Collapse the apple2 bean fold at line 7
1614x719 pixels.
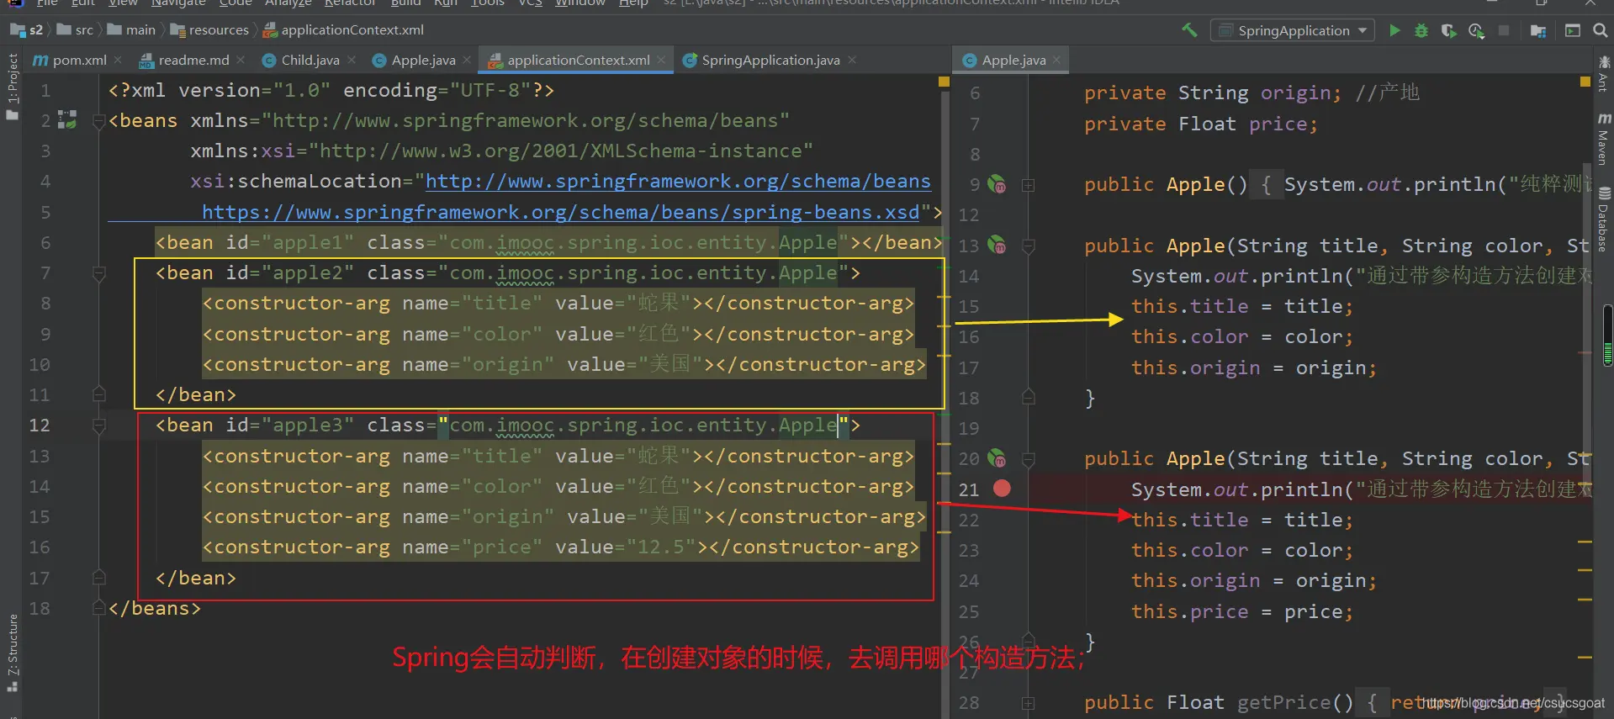99,273
